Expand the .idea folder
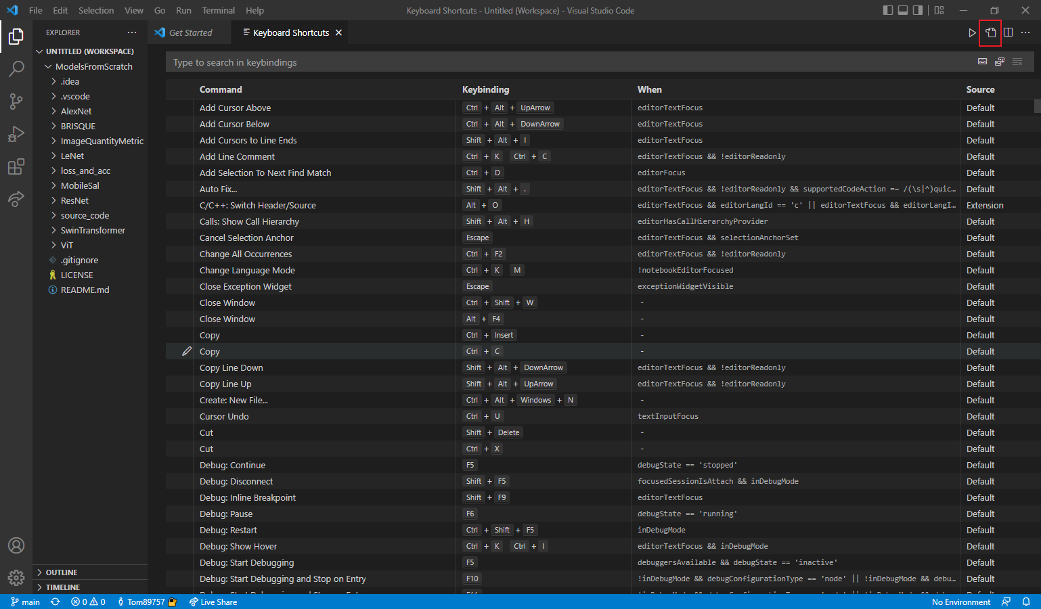1041x609 pixels. pos(90,81)
